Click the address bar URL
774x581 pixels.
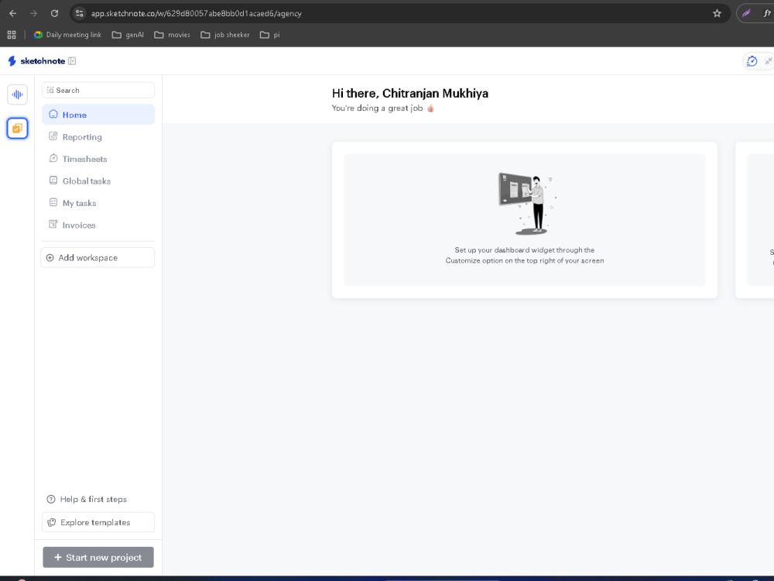(196, 13)
